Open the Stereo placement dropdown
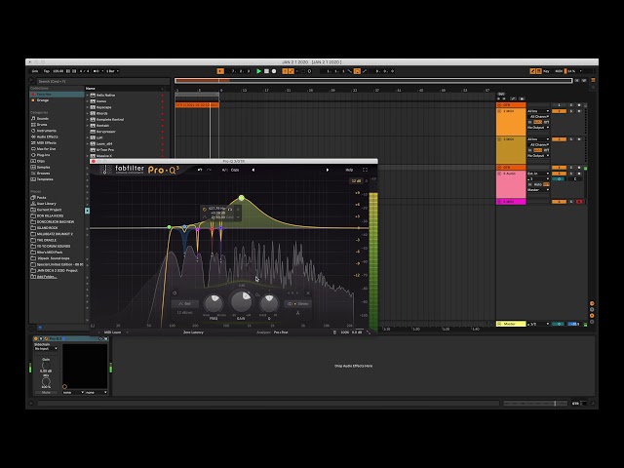This screenshot has width=624, height=468. 298,303
